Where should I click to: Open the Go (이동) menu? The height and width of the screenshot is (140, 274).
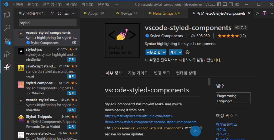tap(87, 4)
